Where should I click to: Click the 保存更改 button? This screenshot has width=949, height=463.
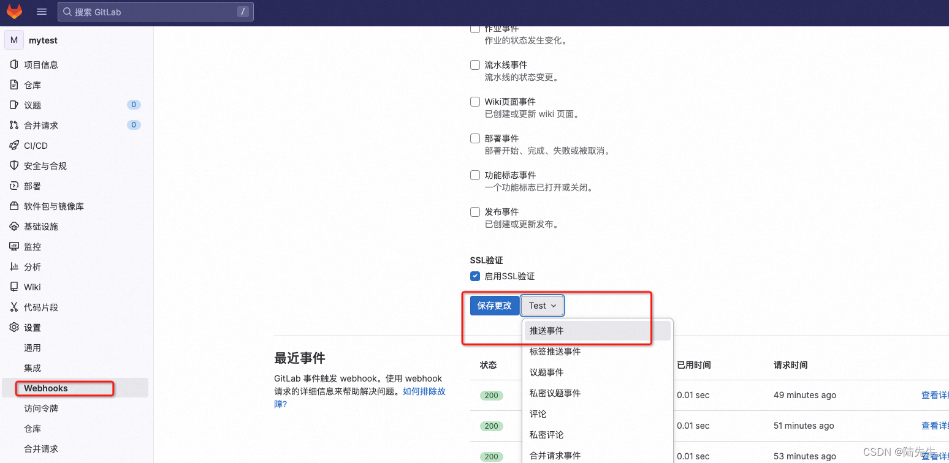494,305
